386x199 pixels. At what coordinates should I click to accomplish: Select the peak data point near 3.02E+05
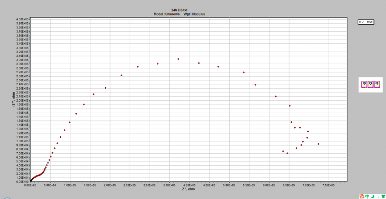[178, 59]
